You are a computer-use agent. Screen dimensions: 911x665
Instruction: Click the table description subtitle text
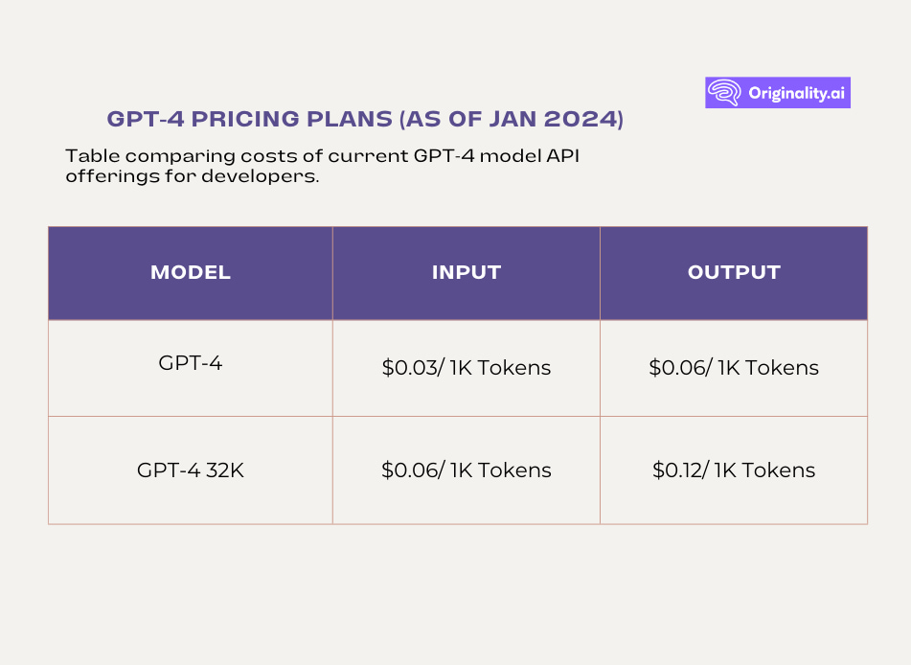(x=323, y=166)
